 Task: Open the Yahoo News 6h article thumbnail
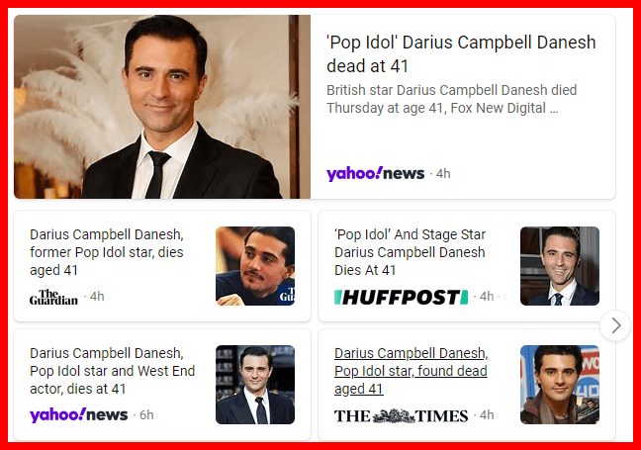(x=255, y=385)
